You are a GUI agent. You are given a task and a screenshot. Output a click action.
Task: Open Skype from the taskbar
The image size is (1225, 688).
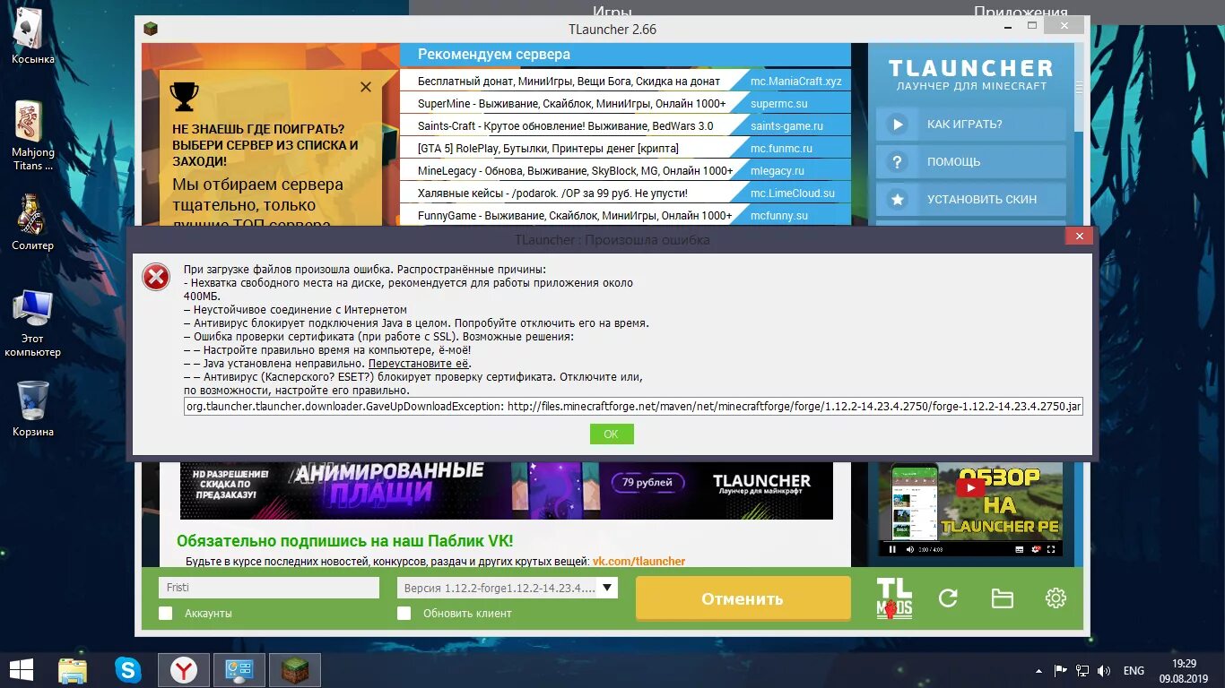(128, 670)
